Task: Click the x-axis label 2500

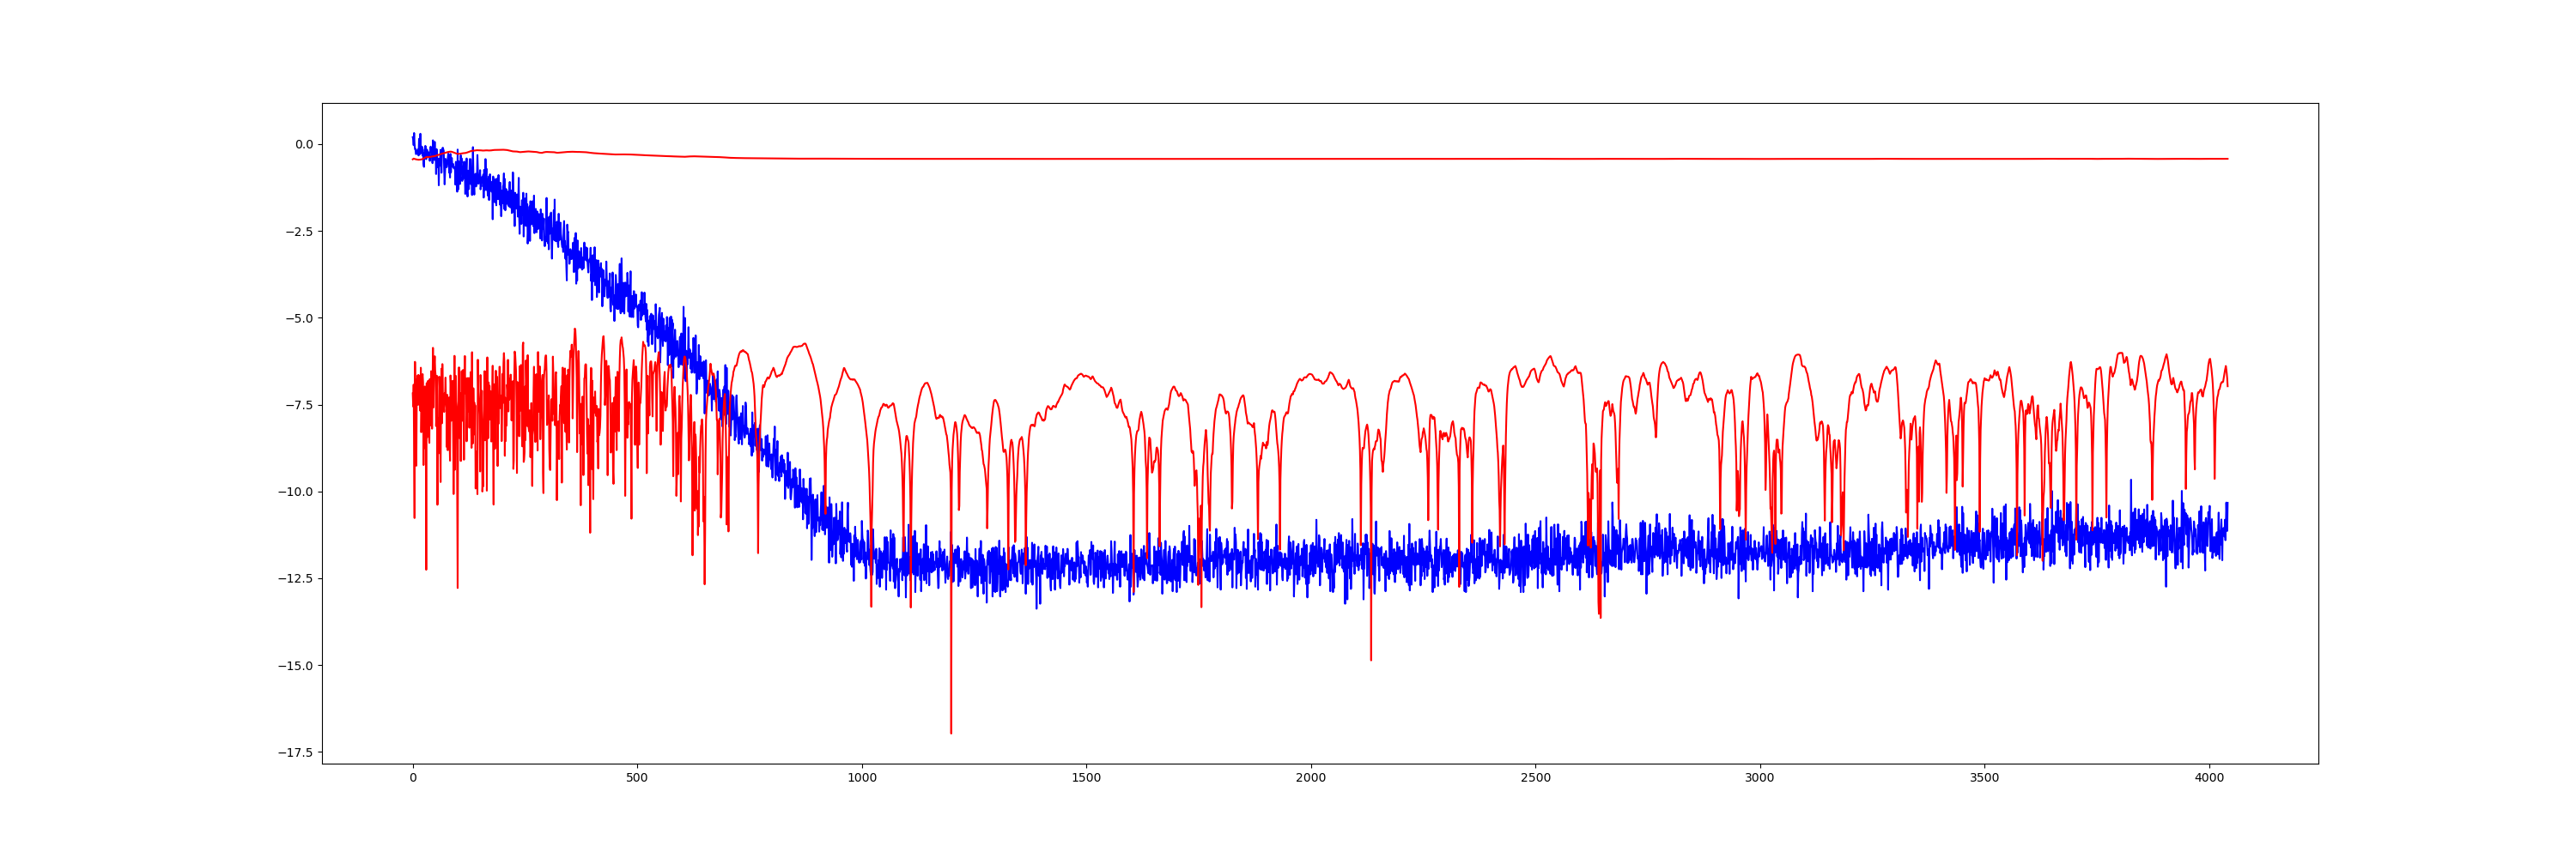Action: coord(1536,778)
